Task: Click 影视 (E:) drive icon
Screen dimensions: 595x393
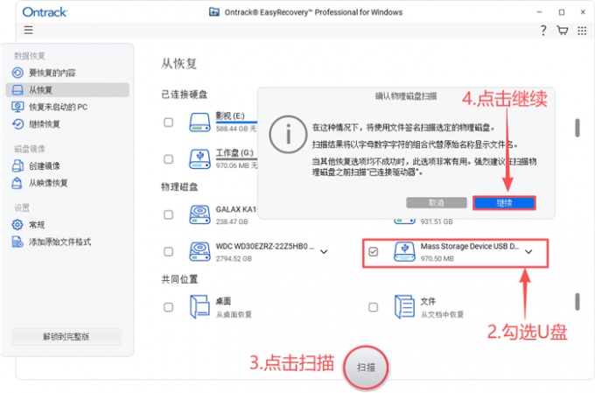Action: (199, 123)
